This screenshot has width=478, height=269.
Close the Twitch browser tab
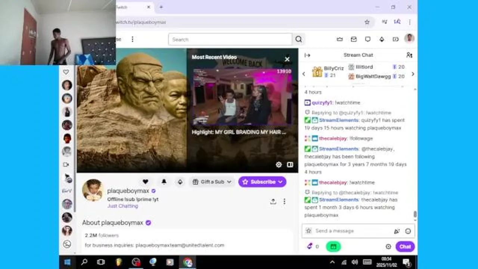[x=149, y=7]
